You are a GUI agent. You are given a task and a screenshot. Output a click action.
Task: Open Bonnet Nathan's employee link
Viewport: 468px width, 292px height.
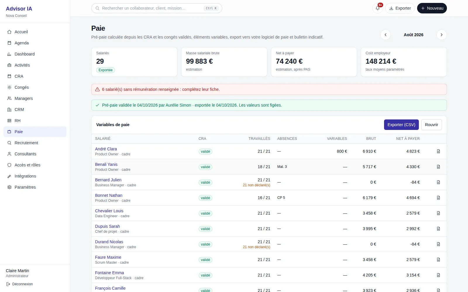pos(109,195)
